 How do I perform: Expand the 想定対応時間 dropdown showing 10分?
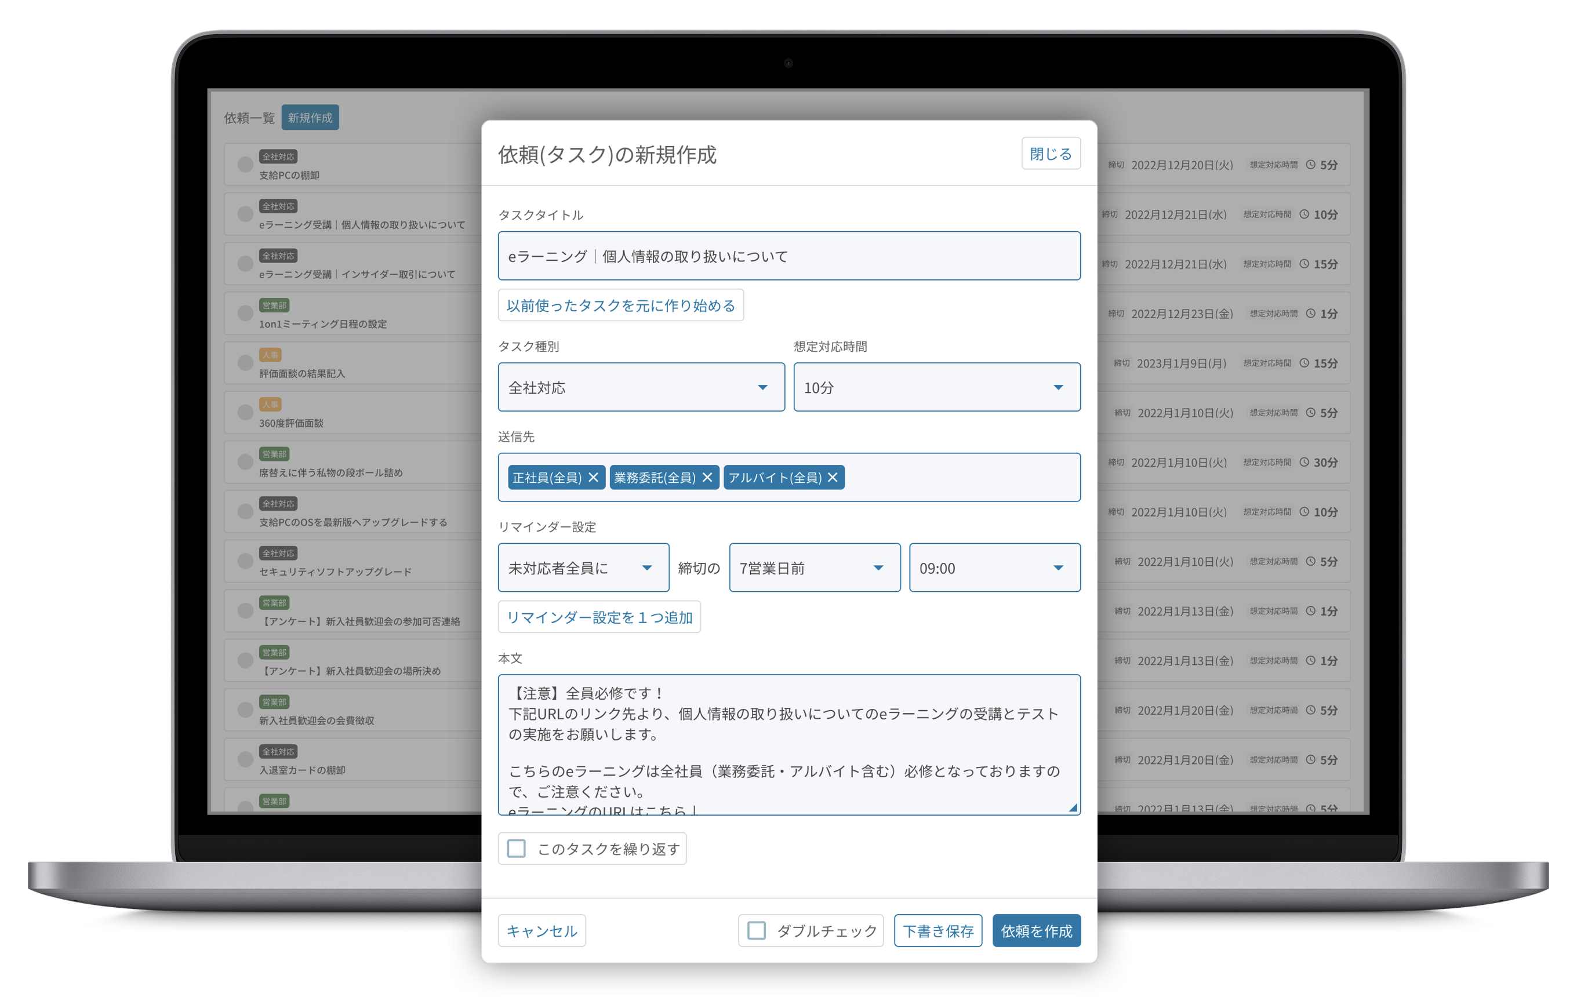[936, 387]
